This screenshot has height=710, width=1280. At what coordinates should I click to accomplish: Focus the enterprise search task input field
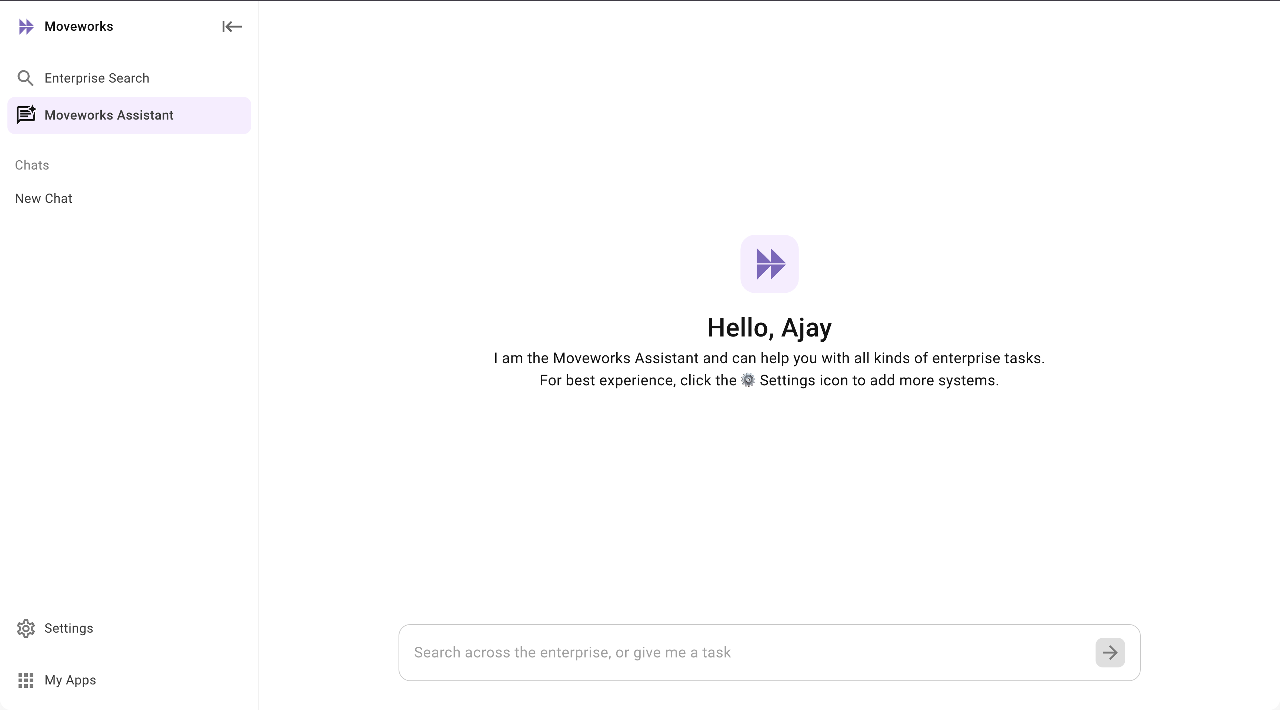pyautogui.click(x=745, y=652)
